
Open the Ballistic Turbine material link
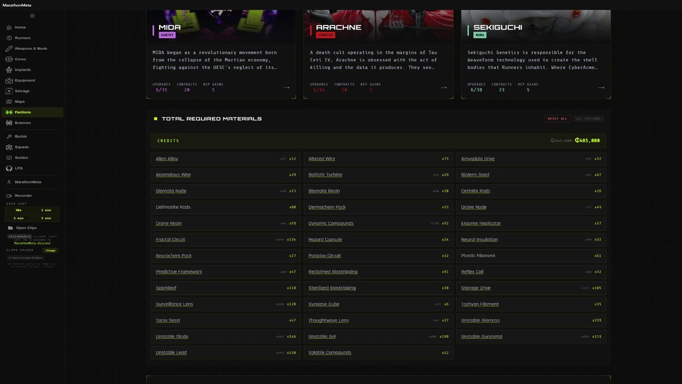click(325, 175)
